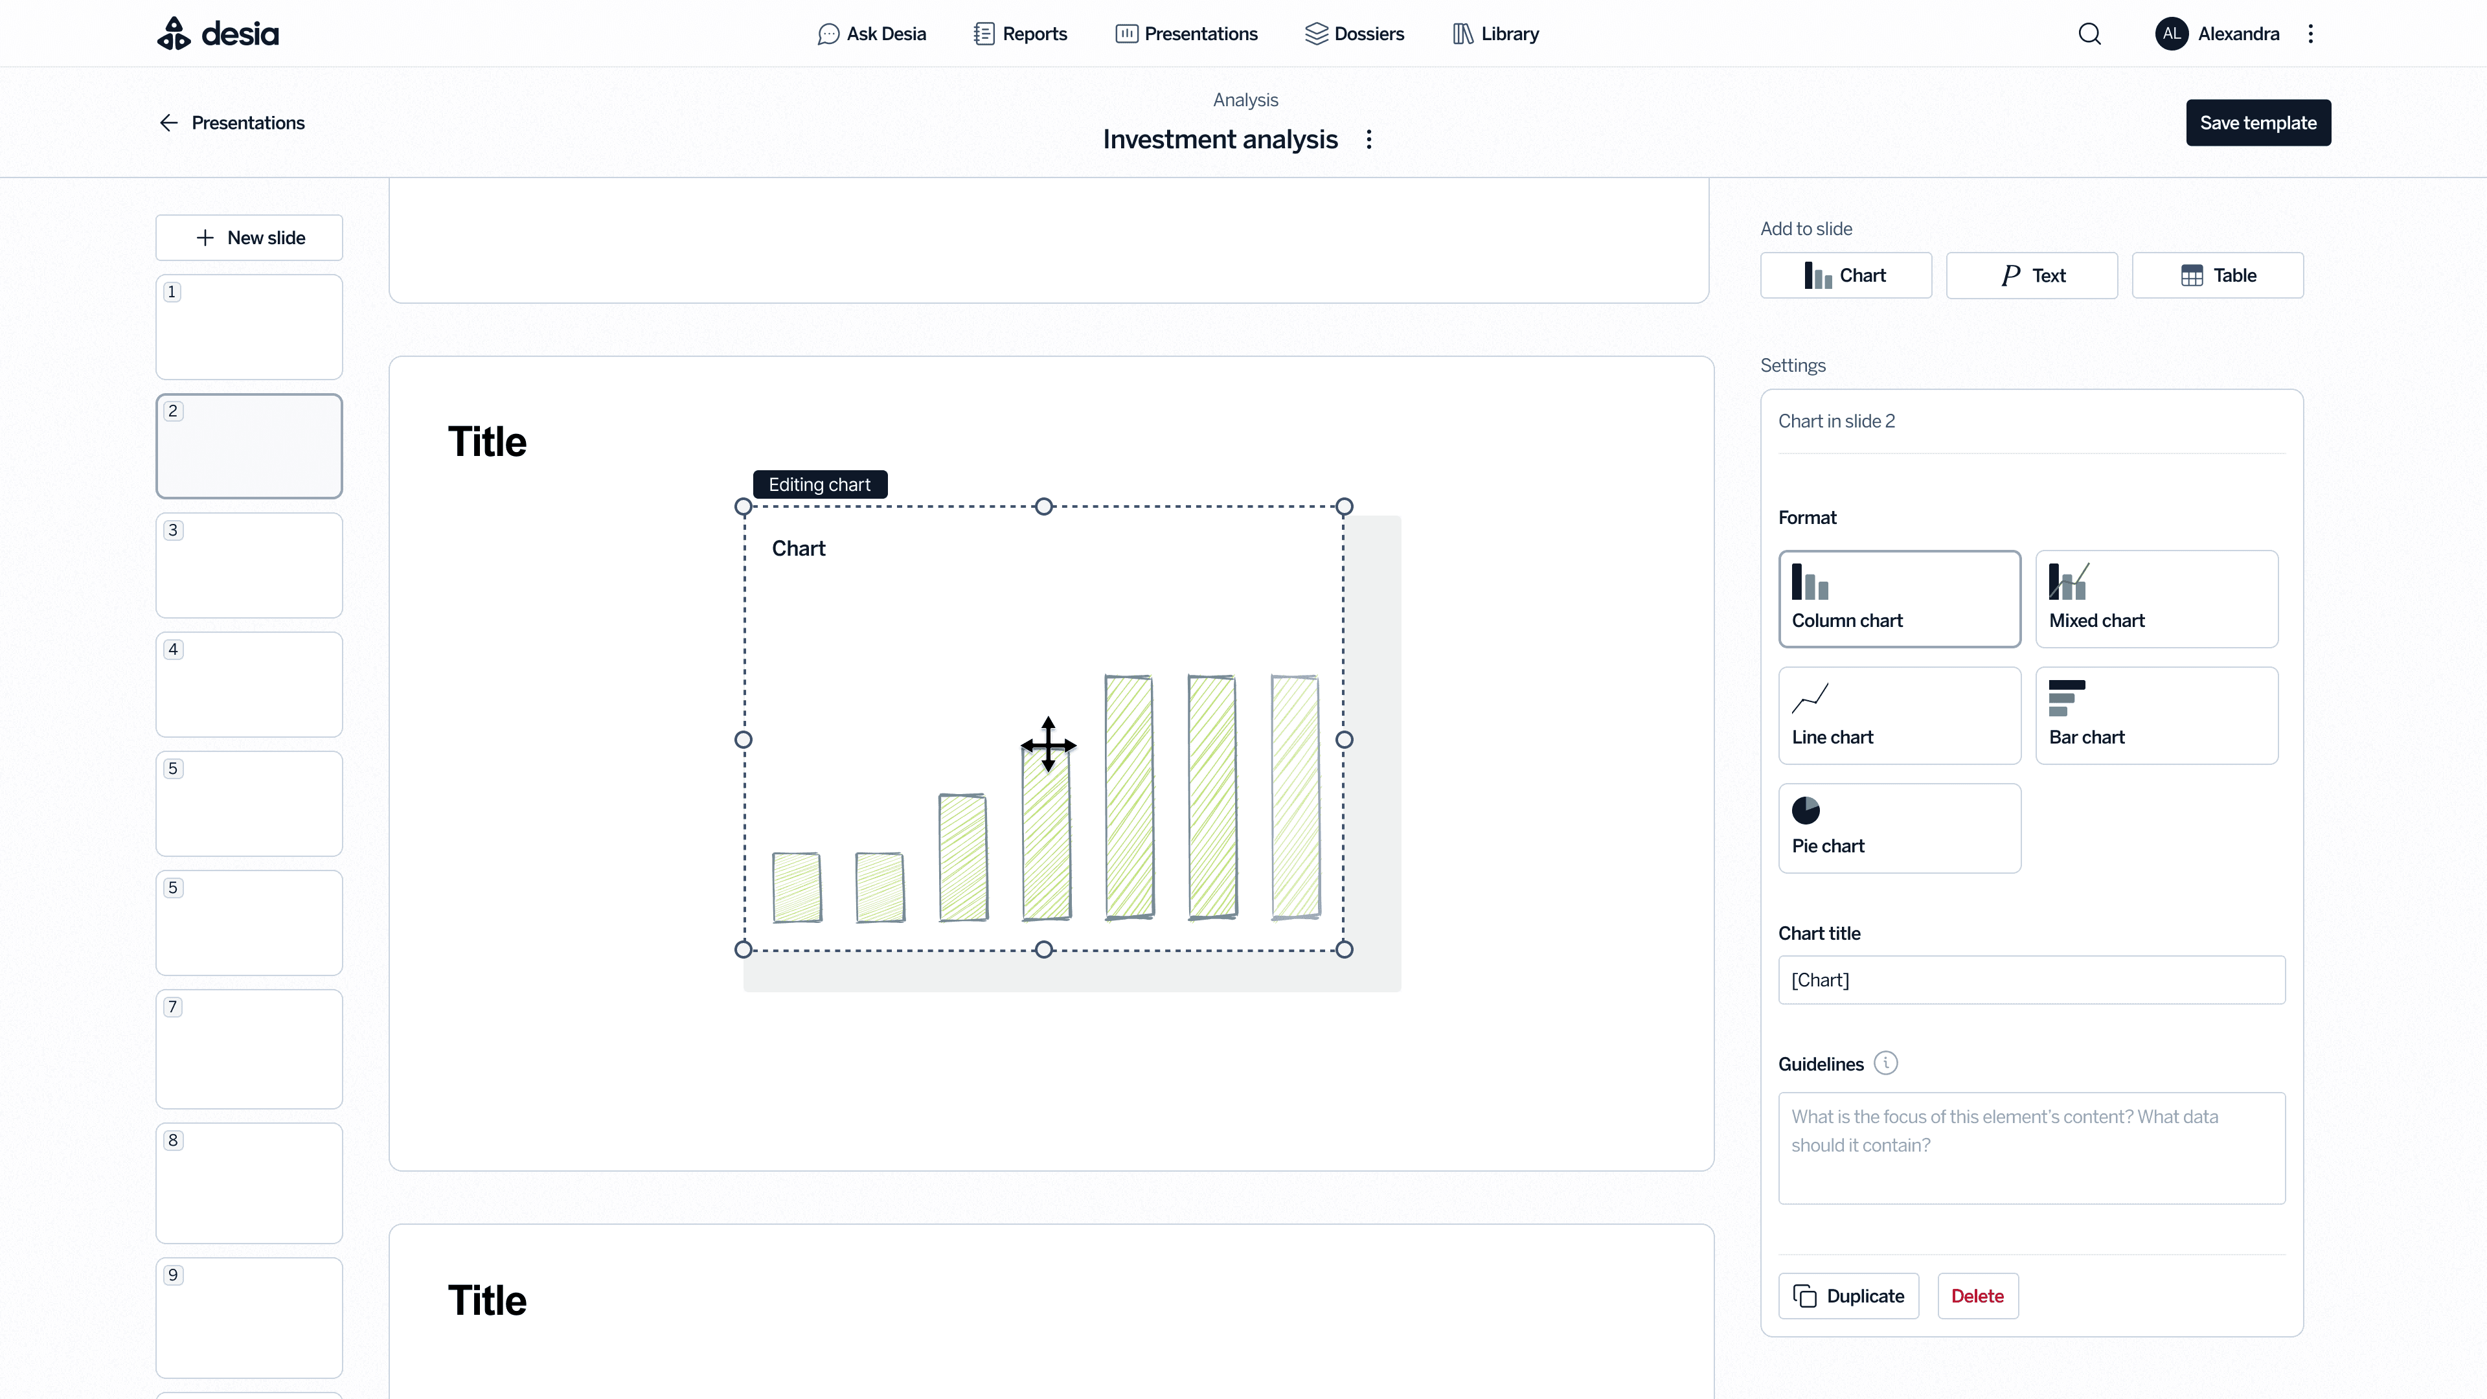
Task: Open the Reports tab
Action: pyautogui.click(x=1021, y=34)
